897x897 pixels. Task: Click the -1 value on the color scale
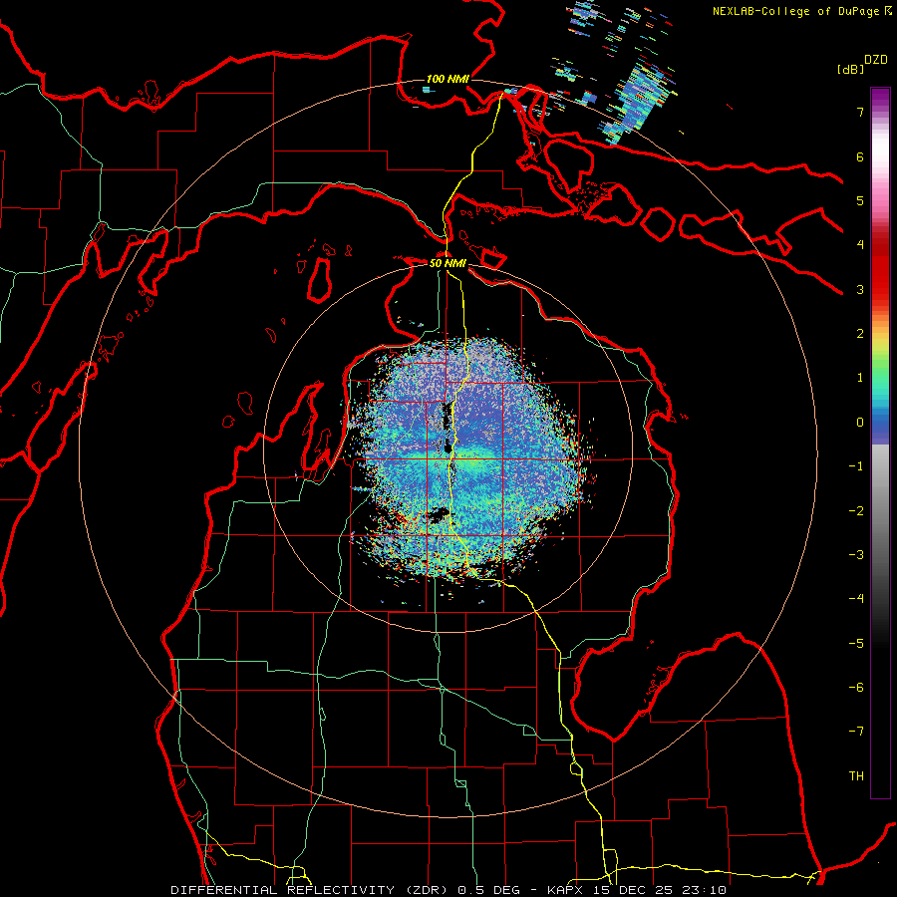[x=856, y=466]
